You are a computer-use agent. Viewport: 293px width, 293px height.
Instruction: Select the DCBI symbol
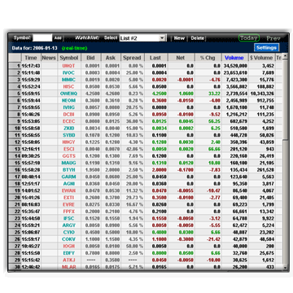click(68, 115)
